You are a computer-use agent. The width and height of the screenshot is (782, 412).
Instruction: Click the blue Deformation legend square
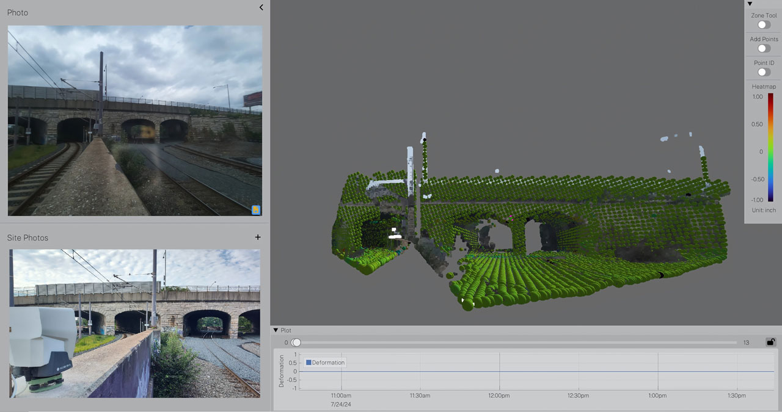tap(309, 363)
